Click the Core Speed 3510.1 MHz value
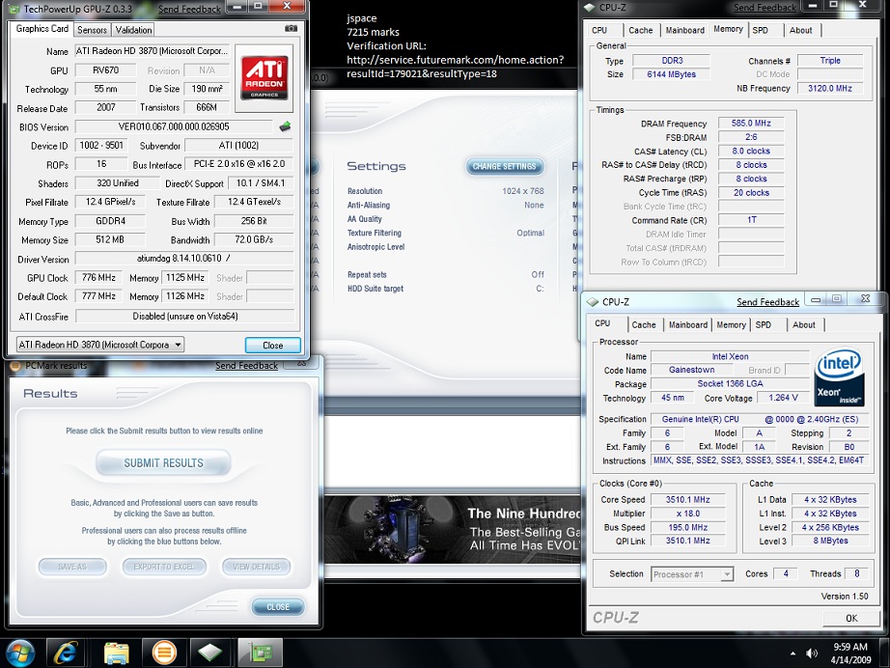The width and height of the screenshot is (890, 668). point(687,500)
